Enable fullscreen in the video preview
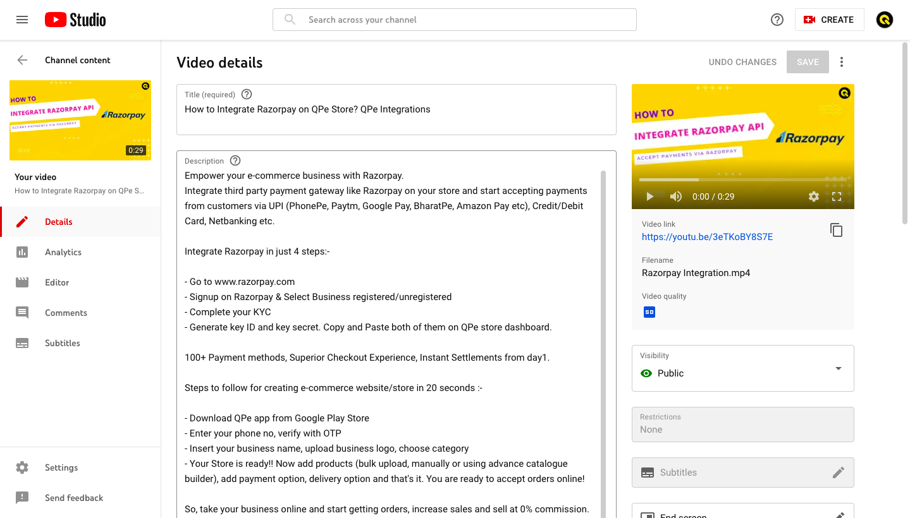Image resolution: width=910 pixels, height=518 pixels. (836, 196)
